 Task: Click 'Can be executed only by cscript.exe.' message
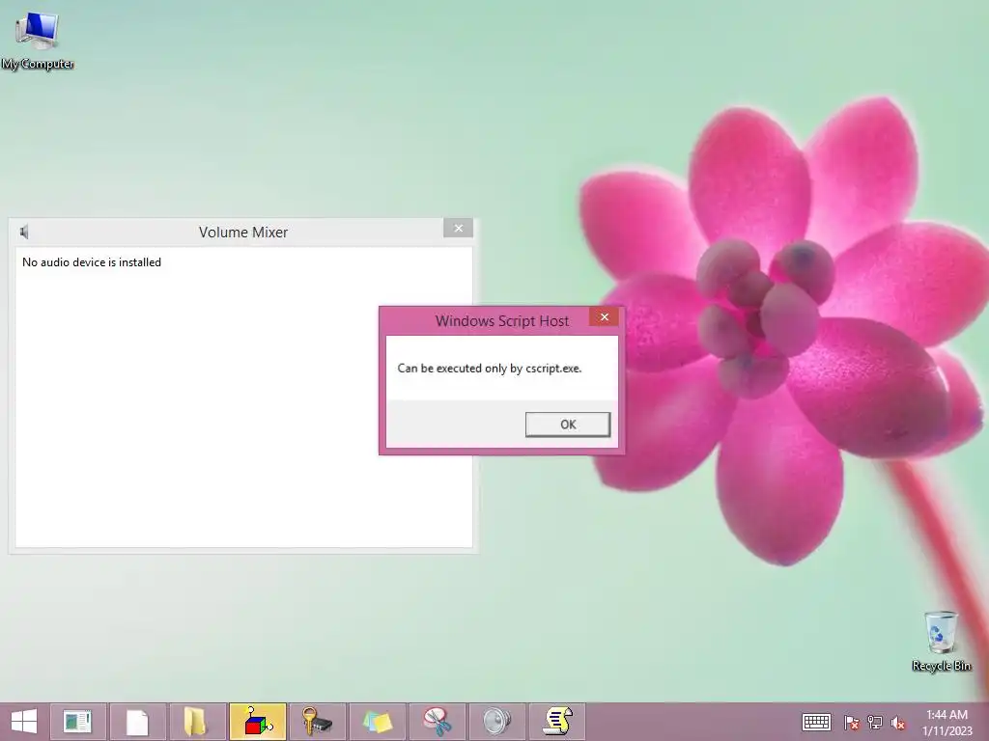pyautogui.click(x=490, y=368)
